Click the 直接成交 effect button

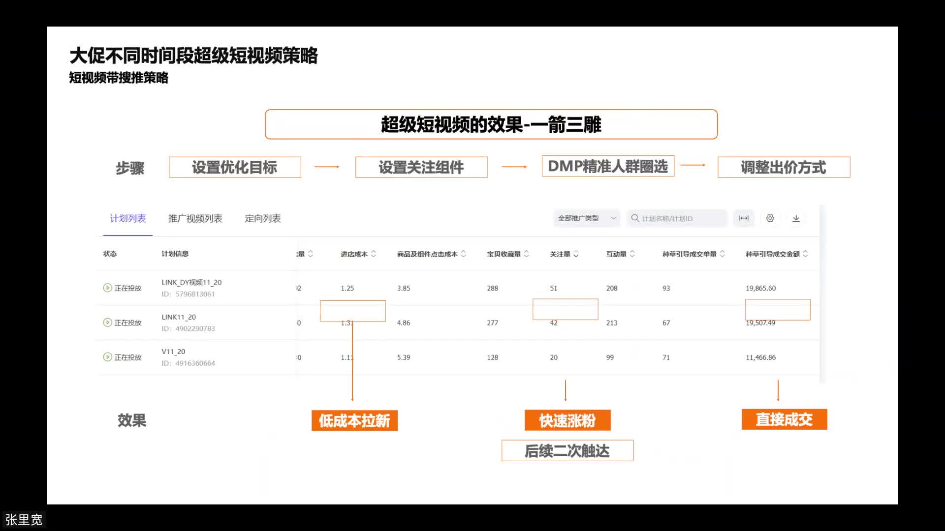point(784,419)
